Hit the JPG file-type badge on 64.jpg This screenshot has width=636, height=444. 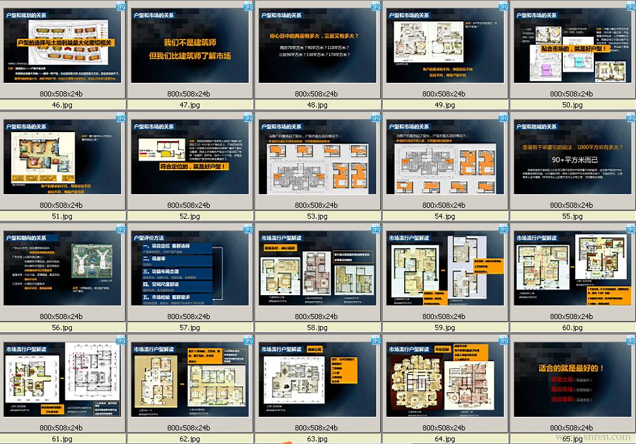(503, 341)
